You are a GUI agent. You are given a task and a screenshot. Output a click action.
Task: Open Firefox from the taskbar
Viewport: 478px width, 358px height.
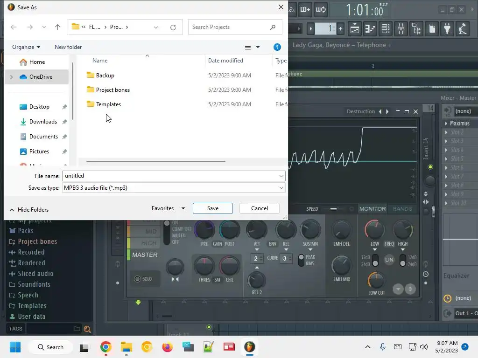168,347
